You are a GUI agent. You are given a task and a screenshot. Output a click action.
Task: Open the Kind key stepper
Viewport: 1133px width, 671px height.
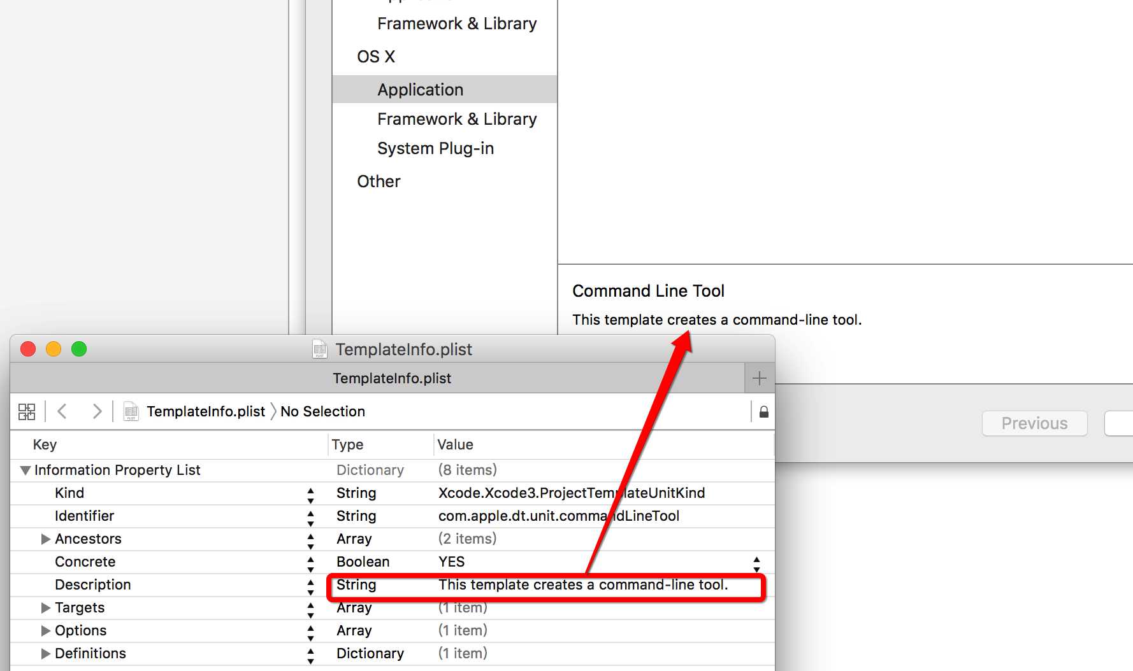[x=310, y=496]
